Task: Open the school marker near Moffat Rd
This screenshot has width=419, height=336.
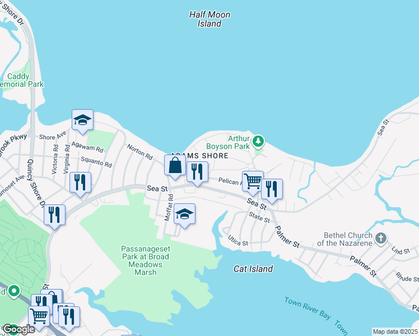Action: click(184, 214)
